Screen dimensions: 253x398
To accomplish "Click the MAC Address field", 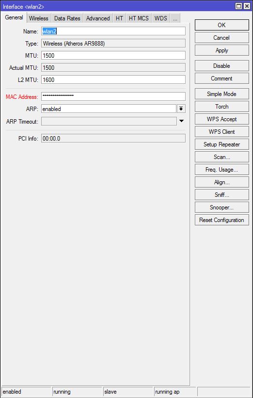I will [x=113, y=96].
